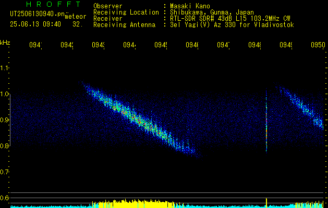Click the 0941 time marker
The width and height of the screenshot is (328, 208).
tap(35, 45)
